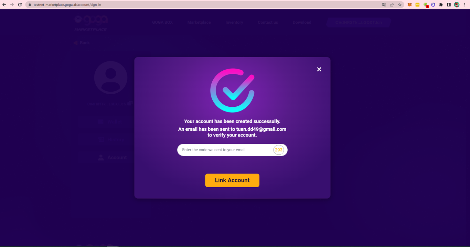Click the Link Account button
Image resolution: width=470 pixels, height=247 pixels.
coord(232,180)
